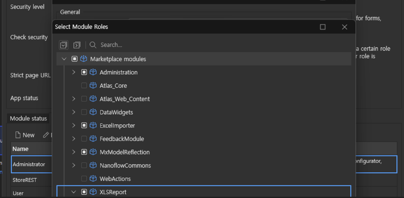404x198 pixels.
Task: Check the FeedbackModule checkbox
Action: coord(84,139)
